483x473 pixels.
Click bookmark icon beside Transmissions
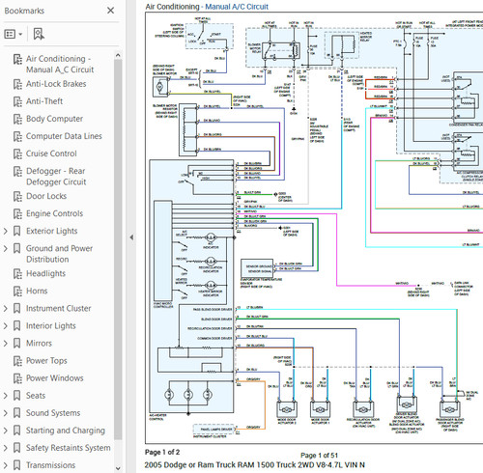click(x=17, y=465)
